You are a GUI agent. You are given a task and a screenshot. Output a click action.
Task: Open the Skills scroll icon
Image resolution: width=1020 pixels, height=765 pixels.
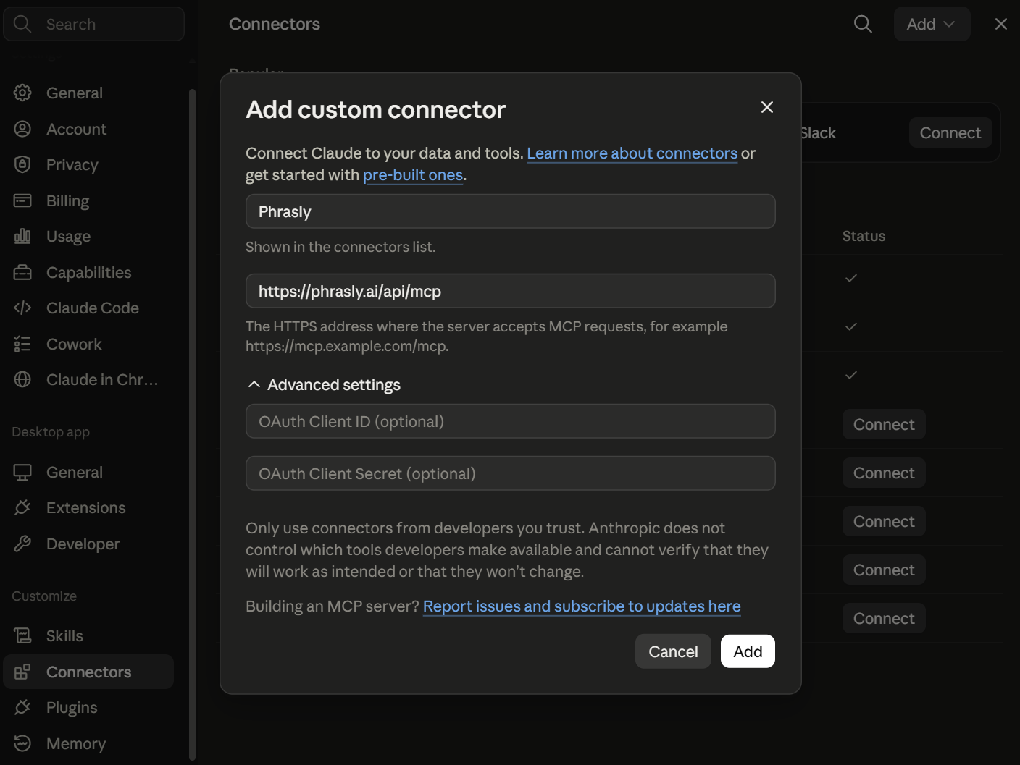[x=22, y=635]
